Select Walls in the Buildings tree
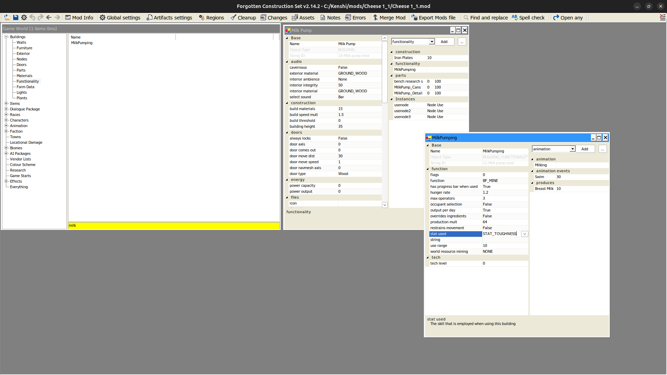667x375 pixels. 21,42
